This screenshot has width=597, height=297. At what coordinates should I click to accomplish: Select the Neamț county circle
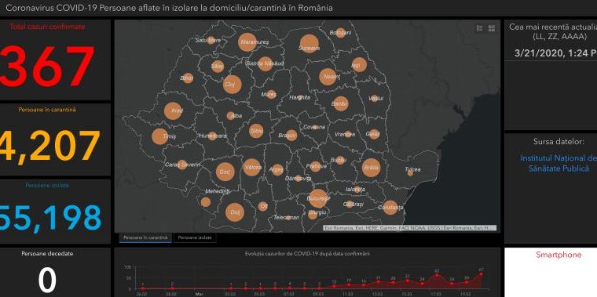pos(328,77)
